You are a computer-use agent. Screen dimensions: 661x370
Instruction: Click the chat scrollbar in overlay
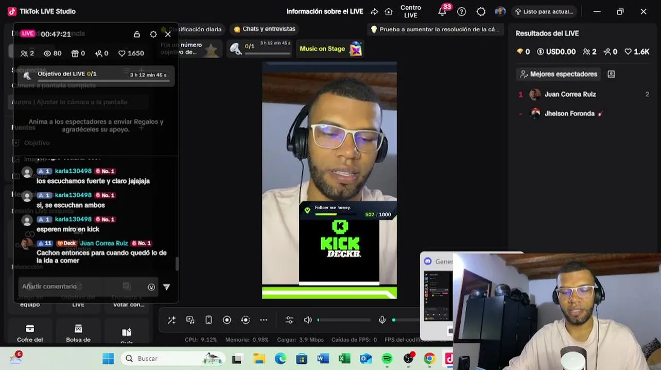177,264
